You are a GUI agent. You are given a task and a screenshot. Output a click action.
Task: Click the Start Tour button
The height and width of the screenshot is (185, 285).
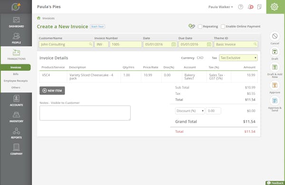tap(97, 27)
